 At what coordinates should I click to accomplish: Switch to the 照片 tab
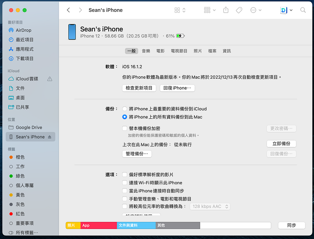pos(197,51)
